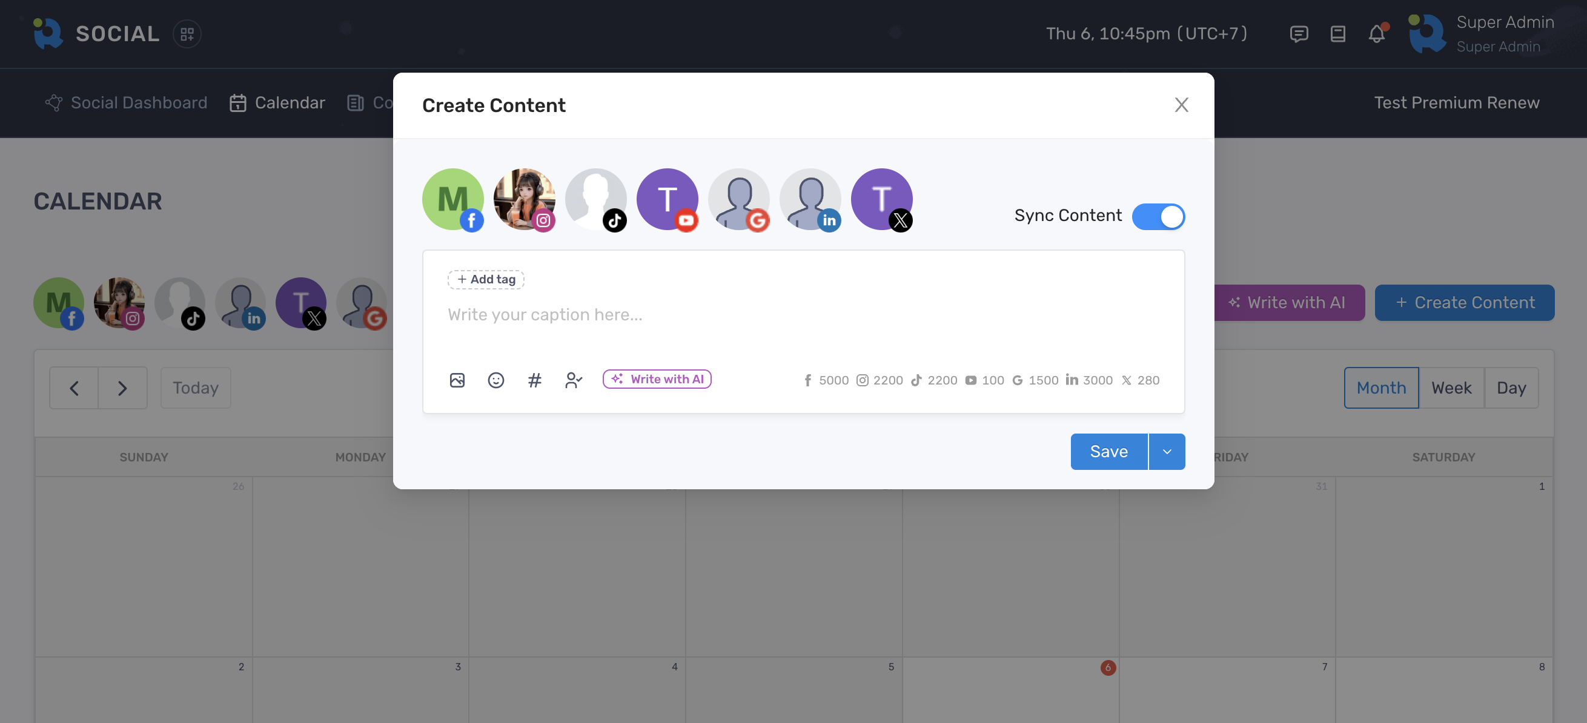Go to previous month with left chevron
The height and width of the screenshot is (723, 1587).
[x=74, y=388]
